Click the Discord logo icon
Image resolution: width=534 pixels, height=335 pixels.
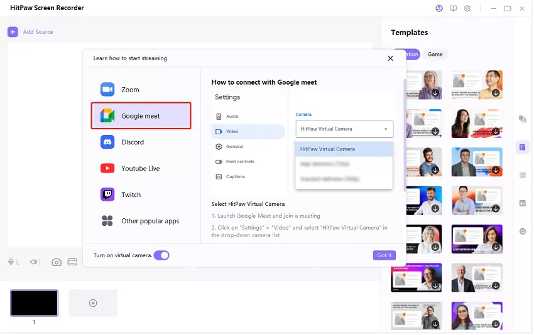point(107,142)
